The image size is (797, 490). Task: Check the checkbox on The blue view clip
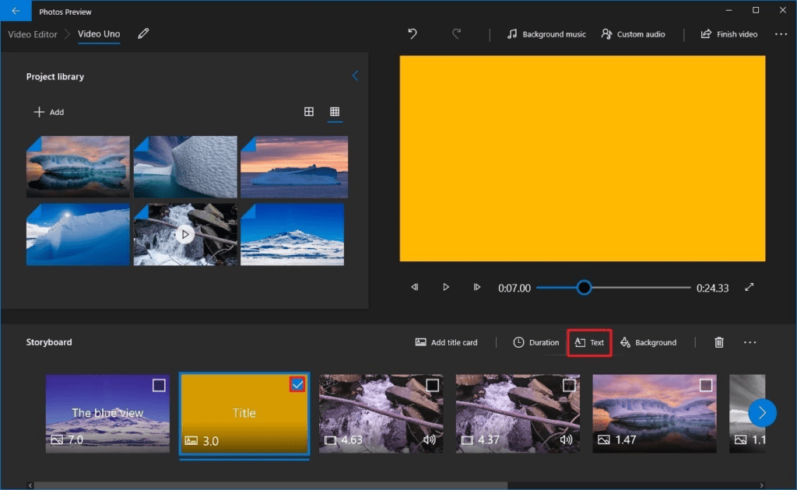pos(160,384)
